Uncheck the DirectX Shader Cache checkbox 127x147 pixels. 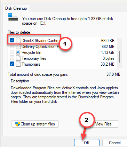[x=12, y=40]
